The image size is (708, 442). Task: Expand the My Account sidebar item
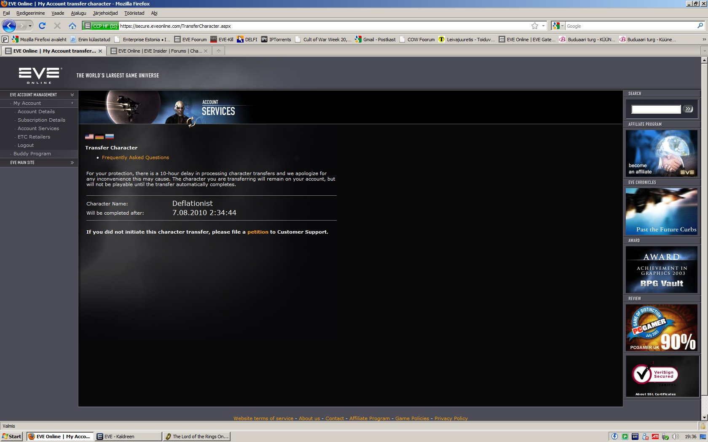click(x=72, y=103)
